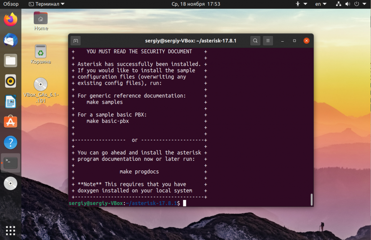Open the Files manager in the dock

click(10, 60)
